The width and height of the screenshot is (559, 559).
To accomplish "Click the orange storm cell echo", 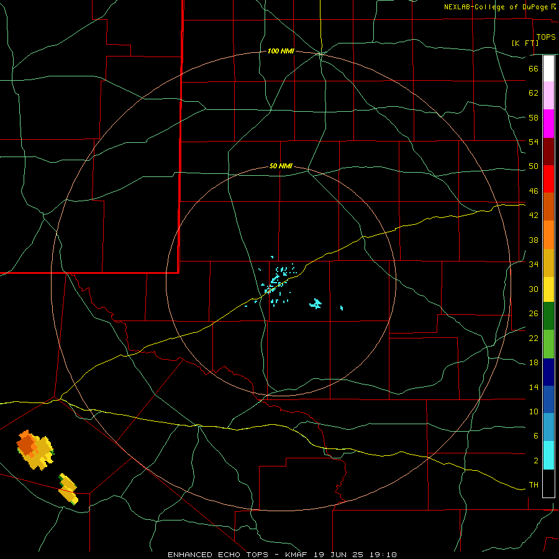I will (35, 449).
